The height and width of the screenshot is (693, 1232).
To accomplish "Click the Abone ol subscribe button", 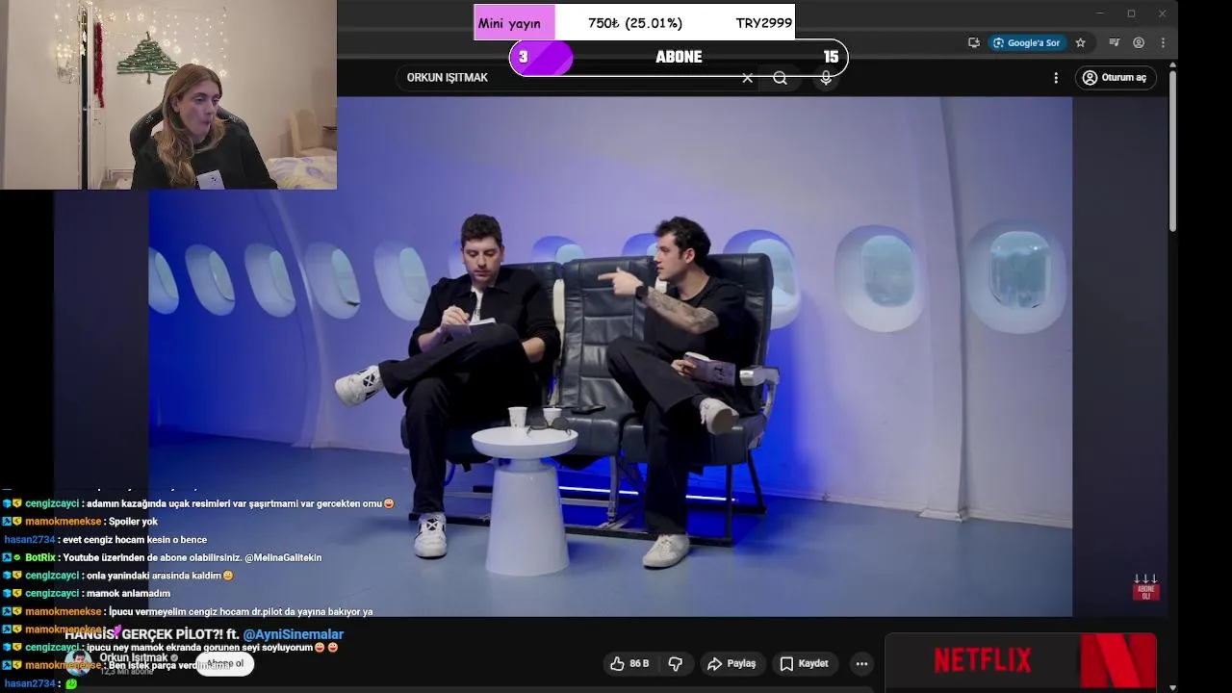I will (x=225, y=663).
